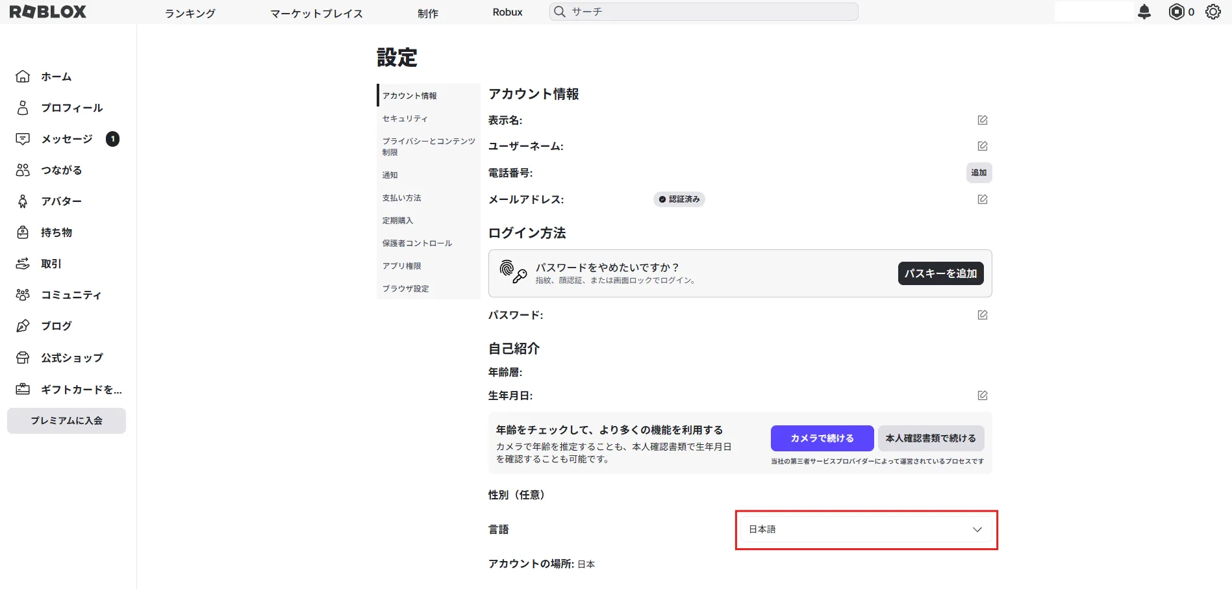This screenshot has height=589, width=1232.
Task: Select the 支払い方法 settings tab
Action: pos(429,198)
